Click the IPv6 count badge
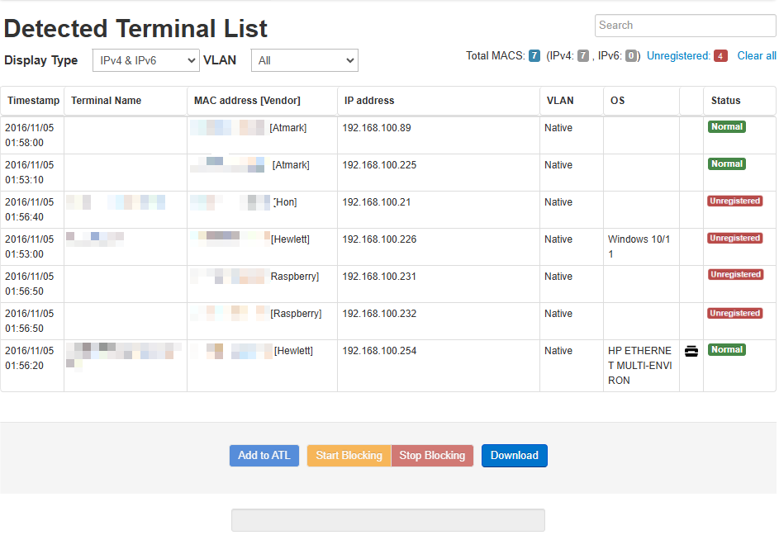Screen dimensions: 779x535 pos(631,56)
